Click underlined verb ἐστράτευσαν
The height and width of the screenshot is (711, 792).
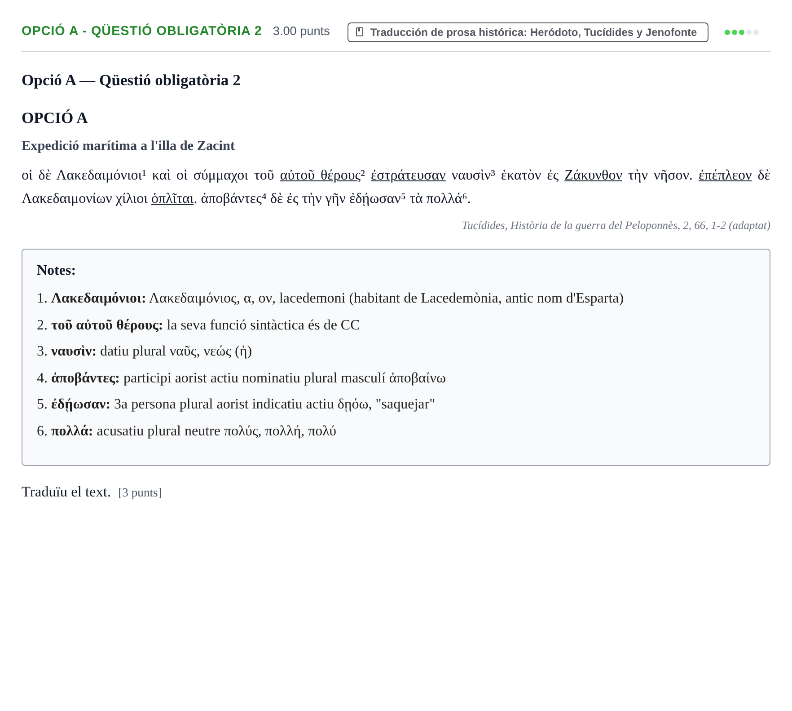(x=408, y=175)
